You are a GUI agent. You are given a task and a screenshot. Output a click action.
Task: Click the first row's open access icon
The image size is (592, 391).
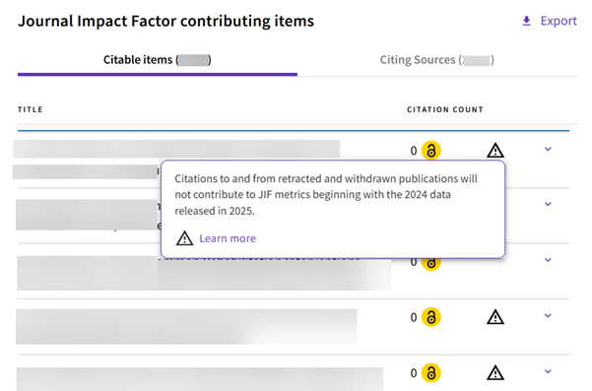pyautogui.click(x=431, y=151)
